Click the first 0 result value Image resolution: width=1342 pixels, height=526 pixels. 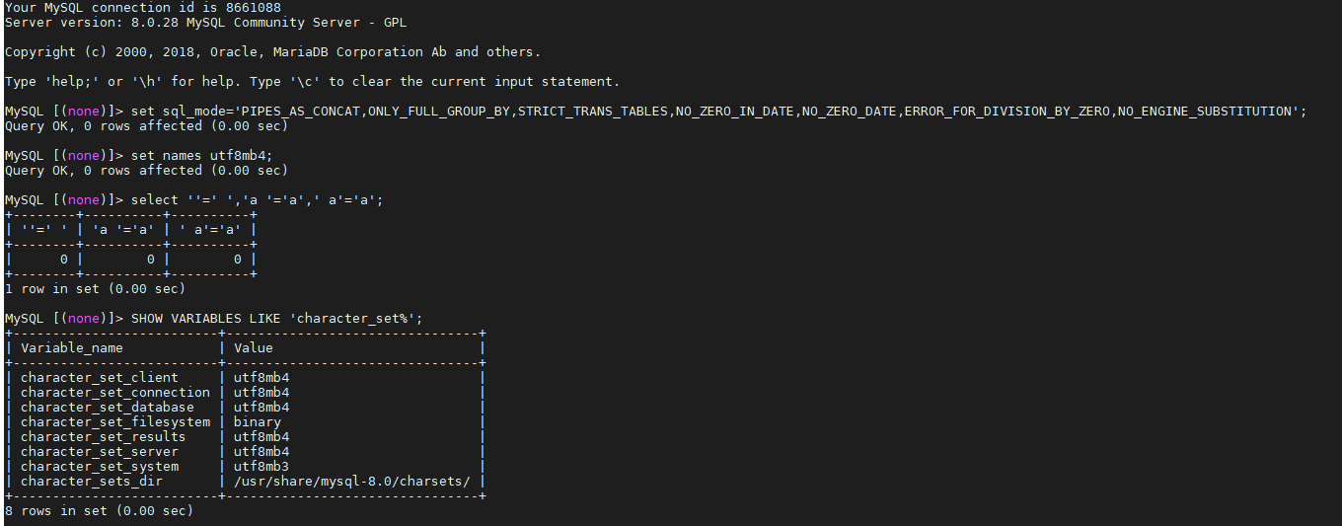(x=64, y=259)
